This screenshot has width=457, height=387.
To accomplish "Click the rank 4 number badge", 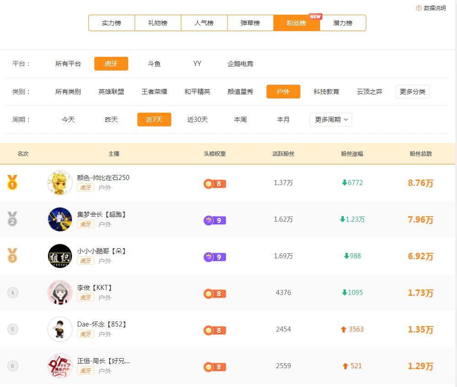I will coord(12,293).
